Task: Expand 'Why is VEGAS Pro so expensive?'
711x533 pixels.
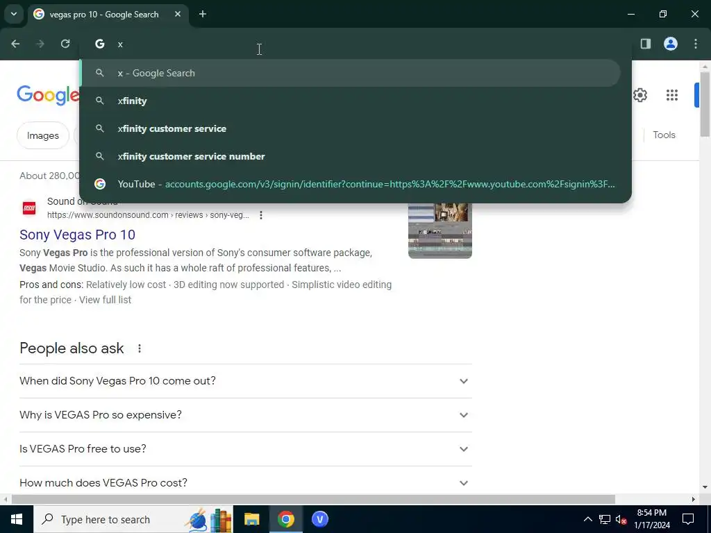Action: pos(245,415)
